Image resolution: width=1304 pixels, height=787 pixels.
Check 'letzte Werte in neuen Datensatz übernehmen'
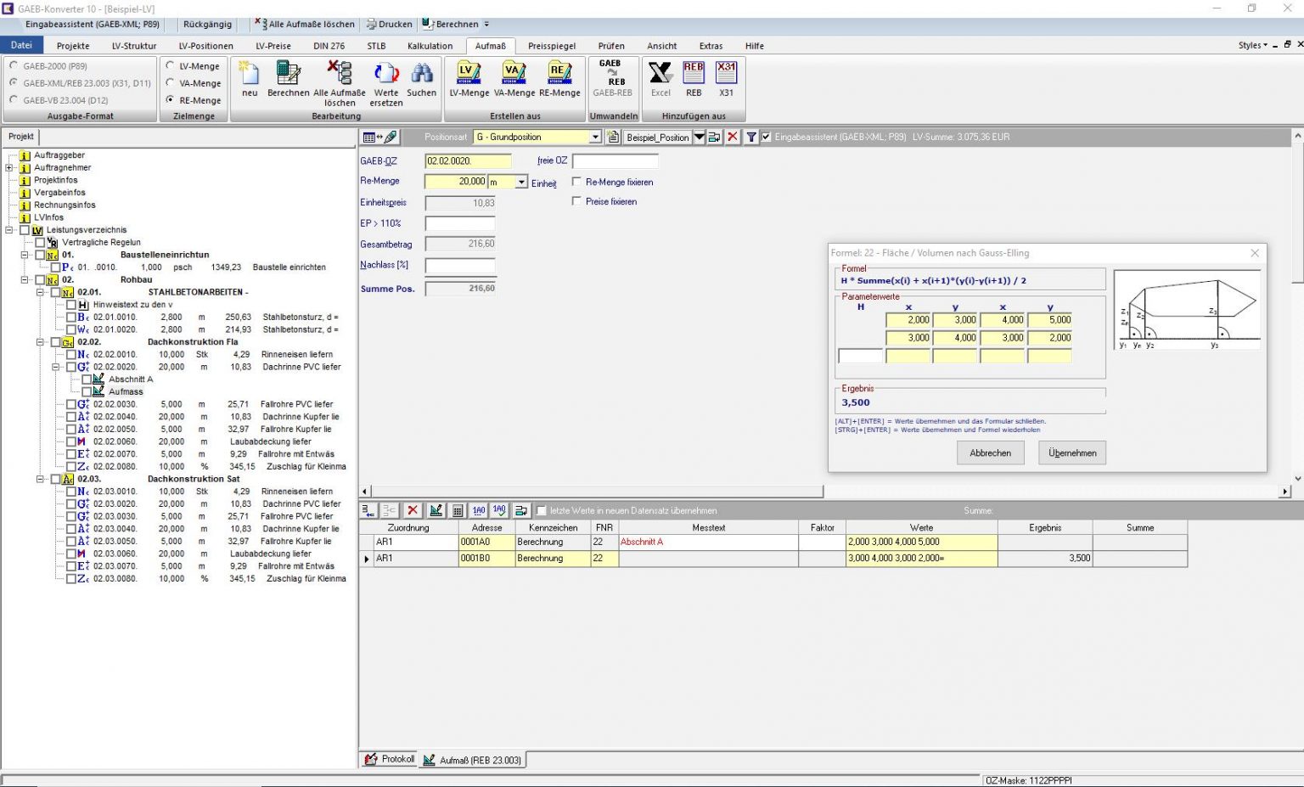[x=541, y=510]
